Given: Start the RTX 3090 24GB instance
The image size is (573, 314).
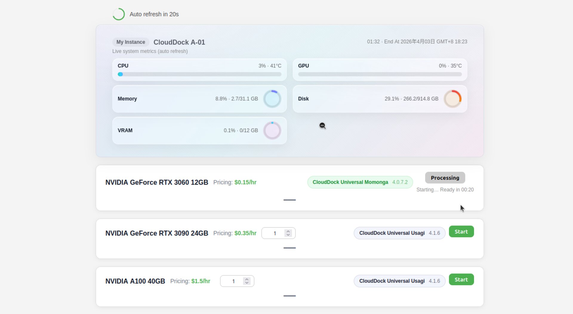Looking at the screenshot, I should 461,232.
